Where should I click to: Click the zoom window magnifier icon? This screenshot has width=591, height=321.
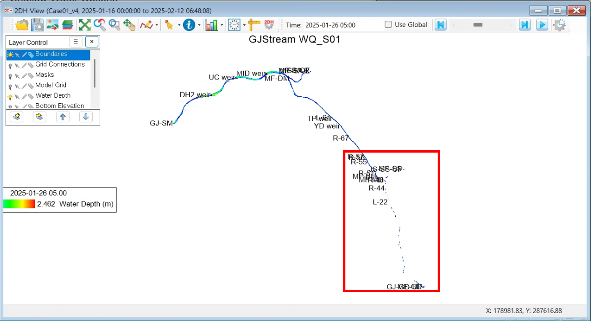[x=114, y=25]
